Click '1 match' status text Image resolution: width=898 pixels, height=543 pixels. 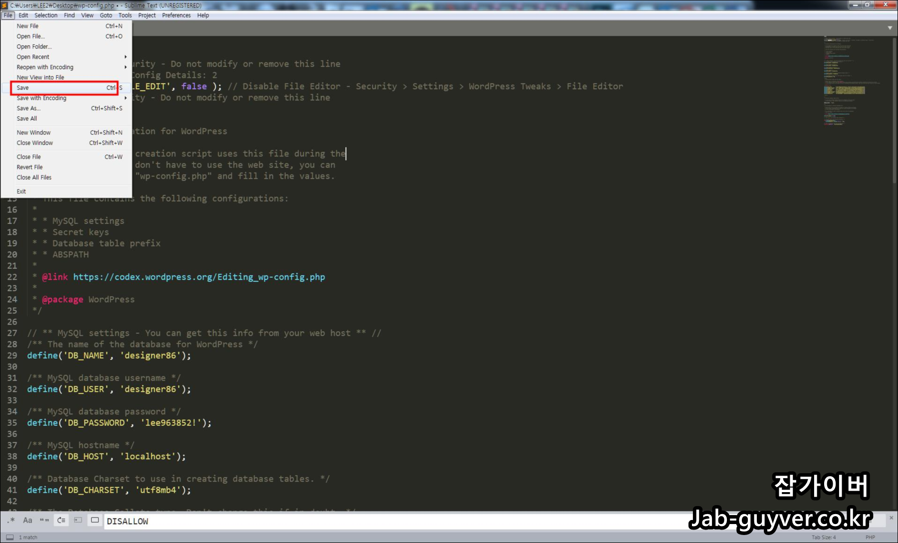[28, 537]
